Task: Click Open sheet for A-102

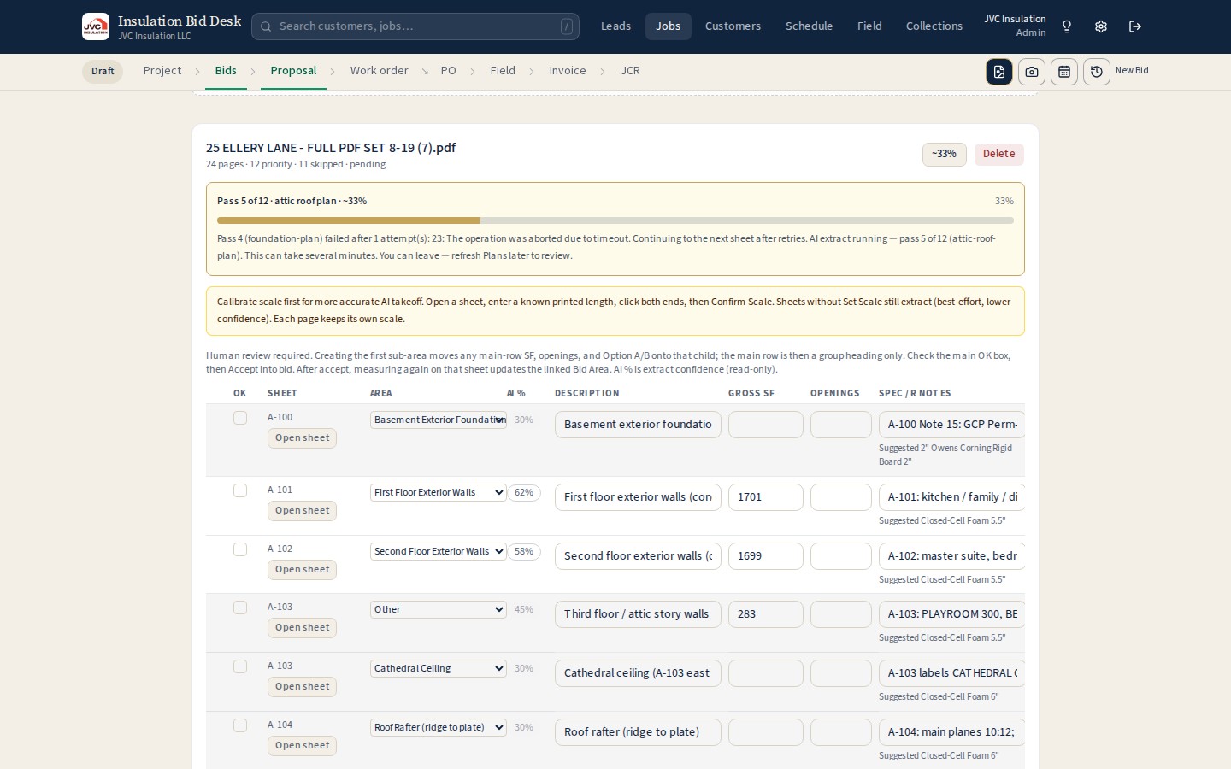Action: coord(302,570)
